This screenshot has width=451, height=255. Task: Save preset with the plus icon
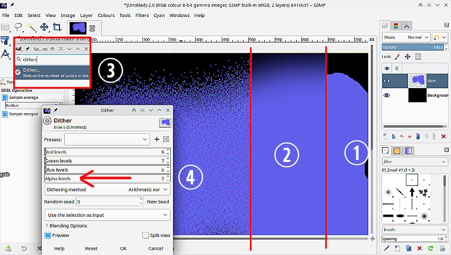click(157, 139)
